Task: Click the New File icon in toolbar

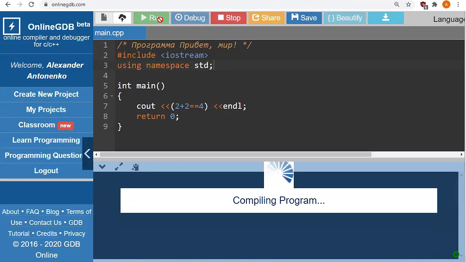Action: click(104, 18)
